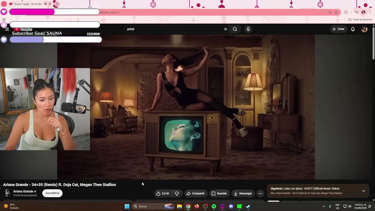
Task: Open Google Chrome from the taskbar
Action: tap(188, 206)
